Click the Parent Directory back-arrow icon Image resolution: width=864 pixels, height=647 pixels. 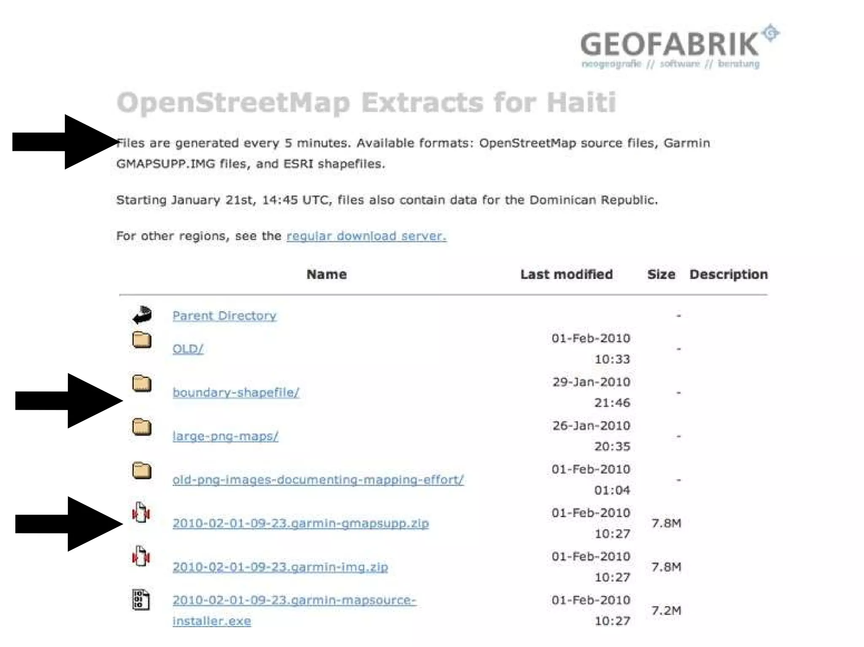142,315
